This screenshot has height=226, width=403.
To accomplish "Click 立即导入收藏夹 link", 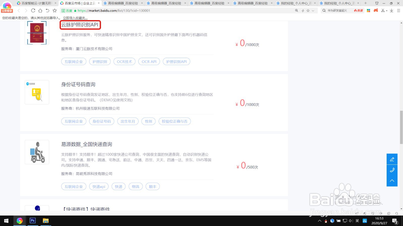I will click(75, 18).
